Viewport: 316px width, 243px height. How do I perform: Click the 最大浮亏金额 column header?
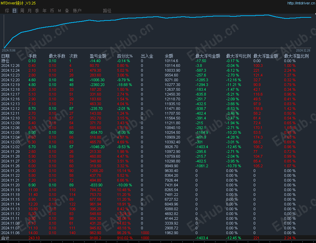pyautogui.click(x=208, y=56)
